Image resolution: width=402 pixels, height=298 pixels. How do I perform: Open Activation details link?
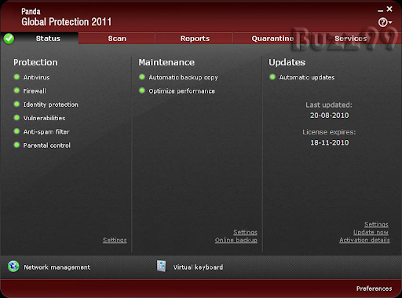click(x=364, y=240)
